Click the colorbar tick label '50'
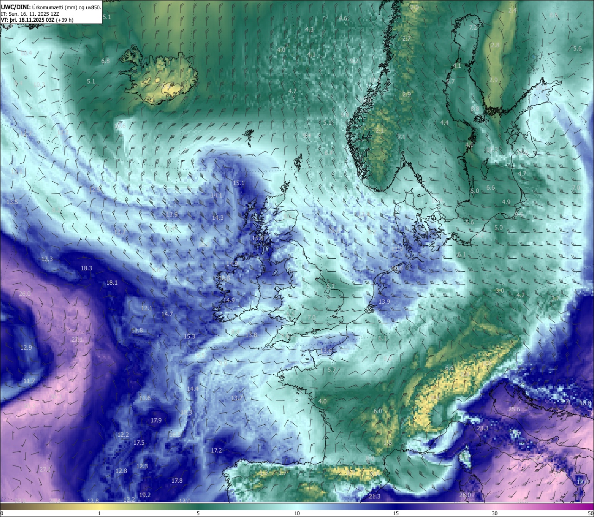The image size is (594, 517). tap(590, 513)
